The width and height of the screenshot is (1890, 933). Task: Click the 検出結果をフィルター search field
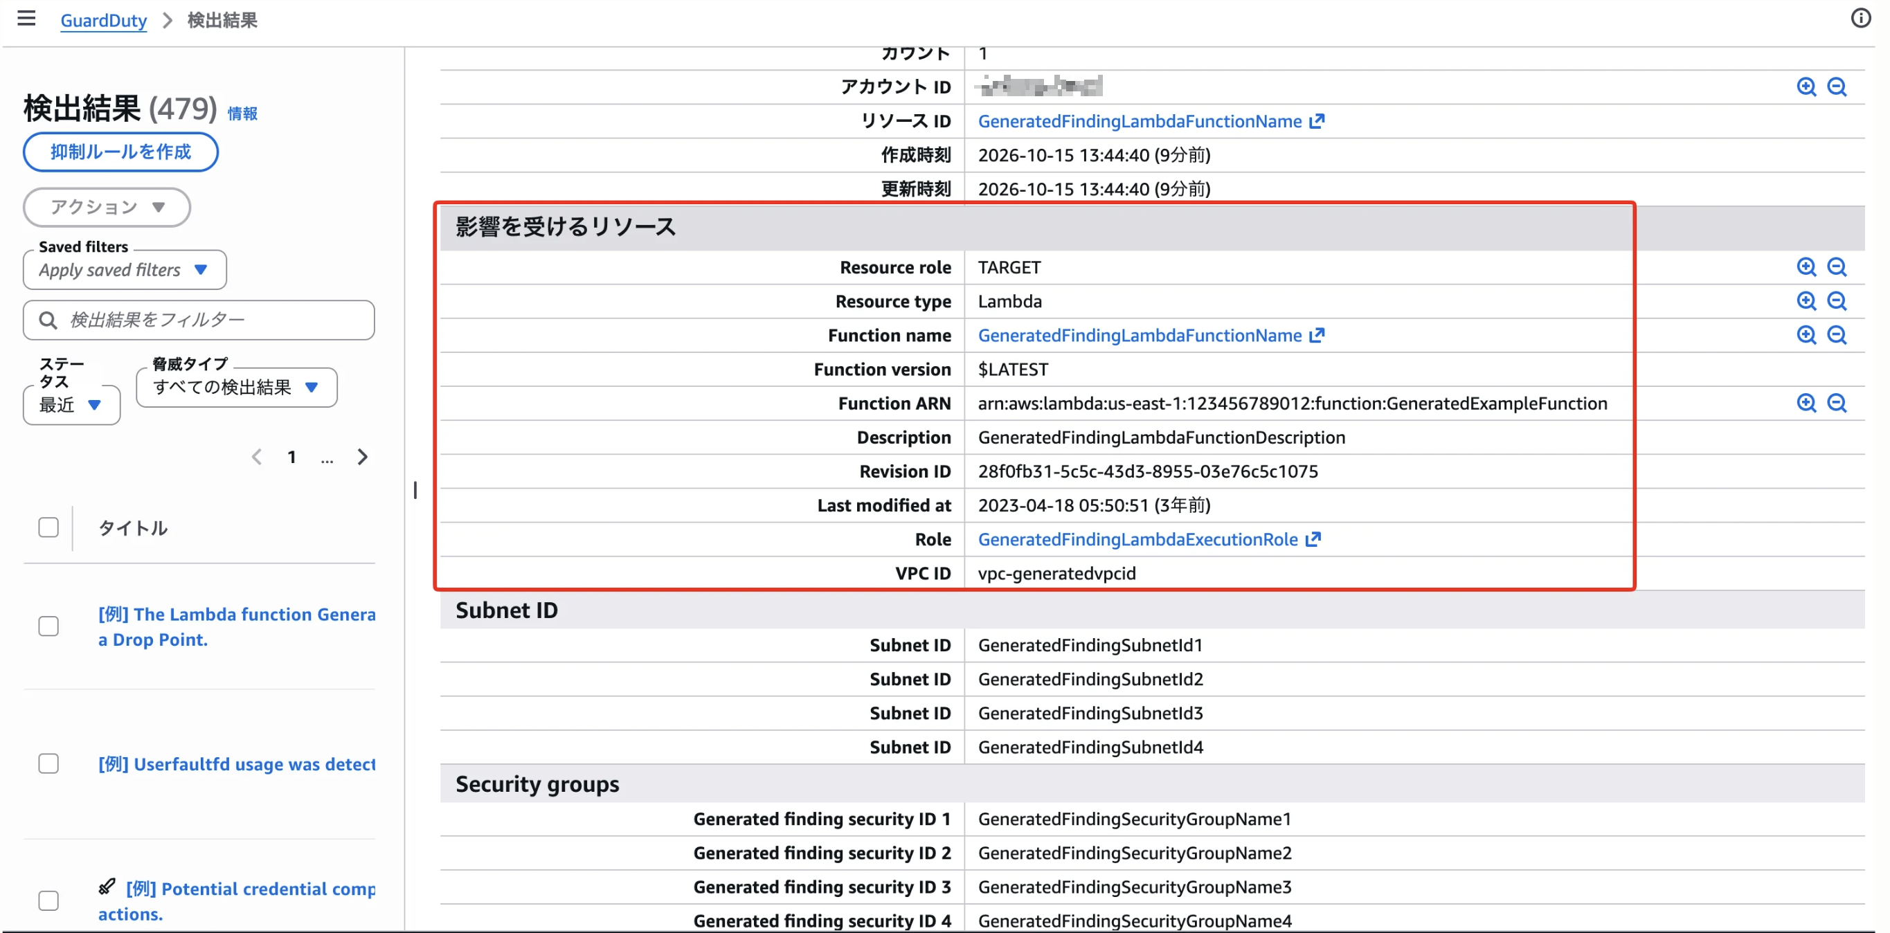(199, 320)
